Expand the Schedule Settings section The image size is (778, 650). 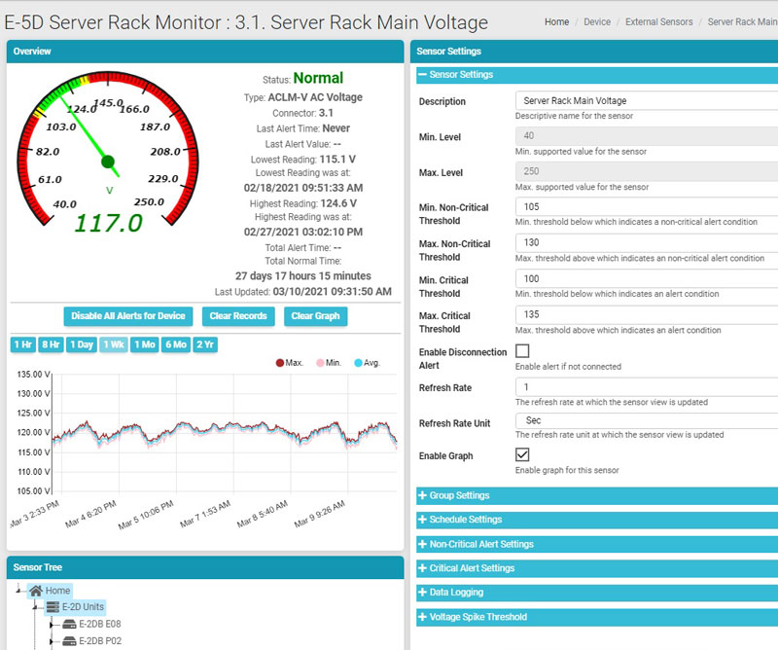[x=597, y=520]
